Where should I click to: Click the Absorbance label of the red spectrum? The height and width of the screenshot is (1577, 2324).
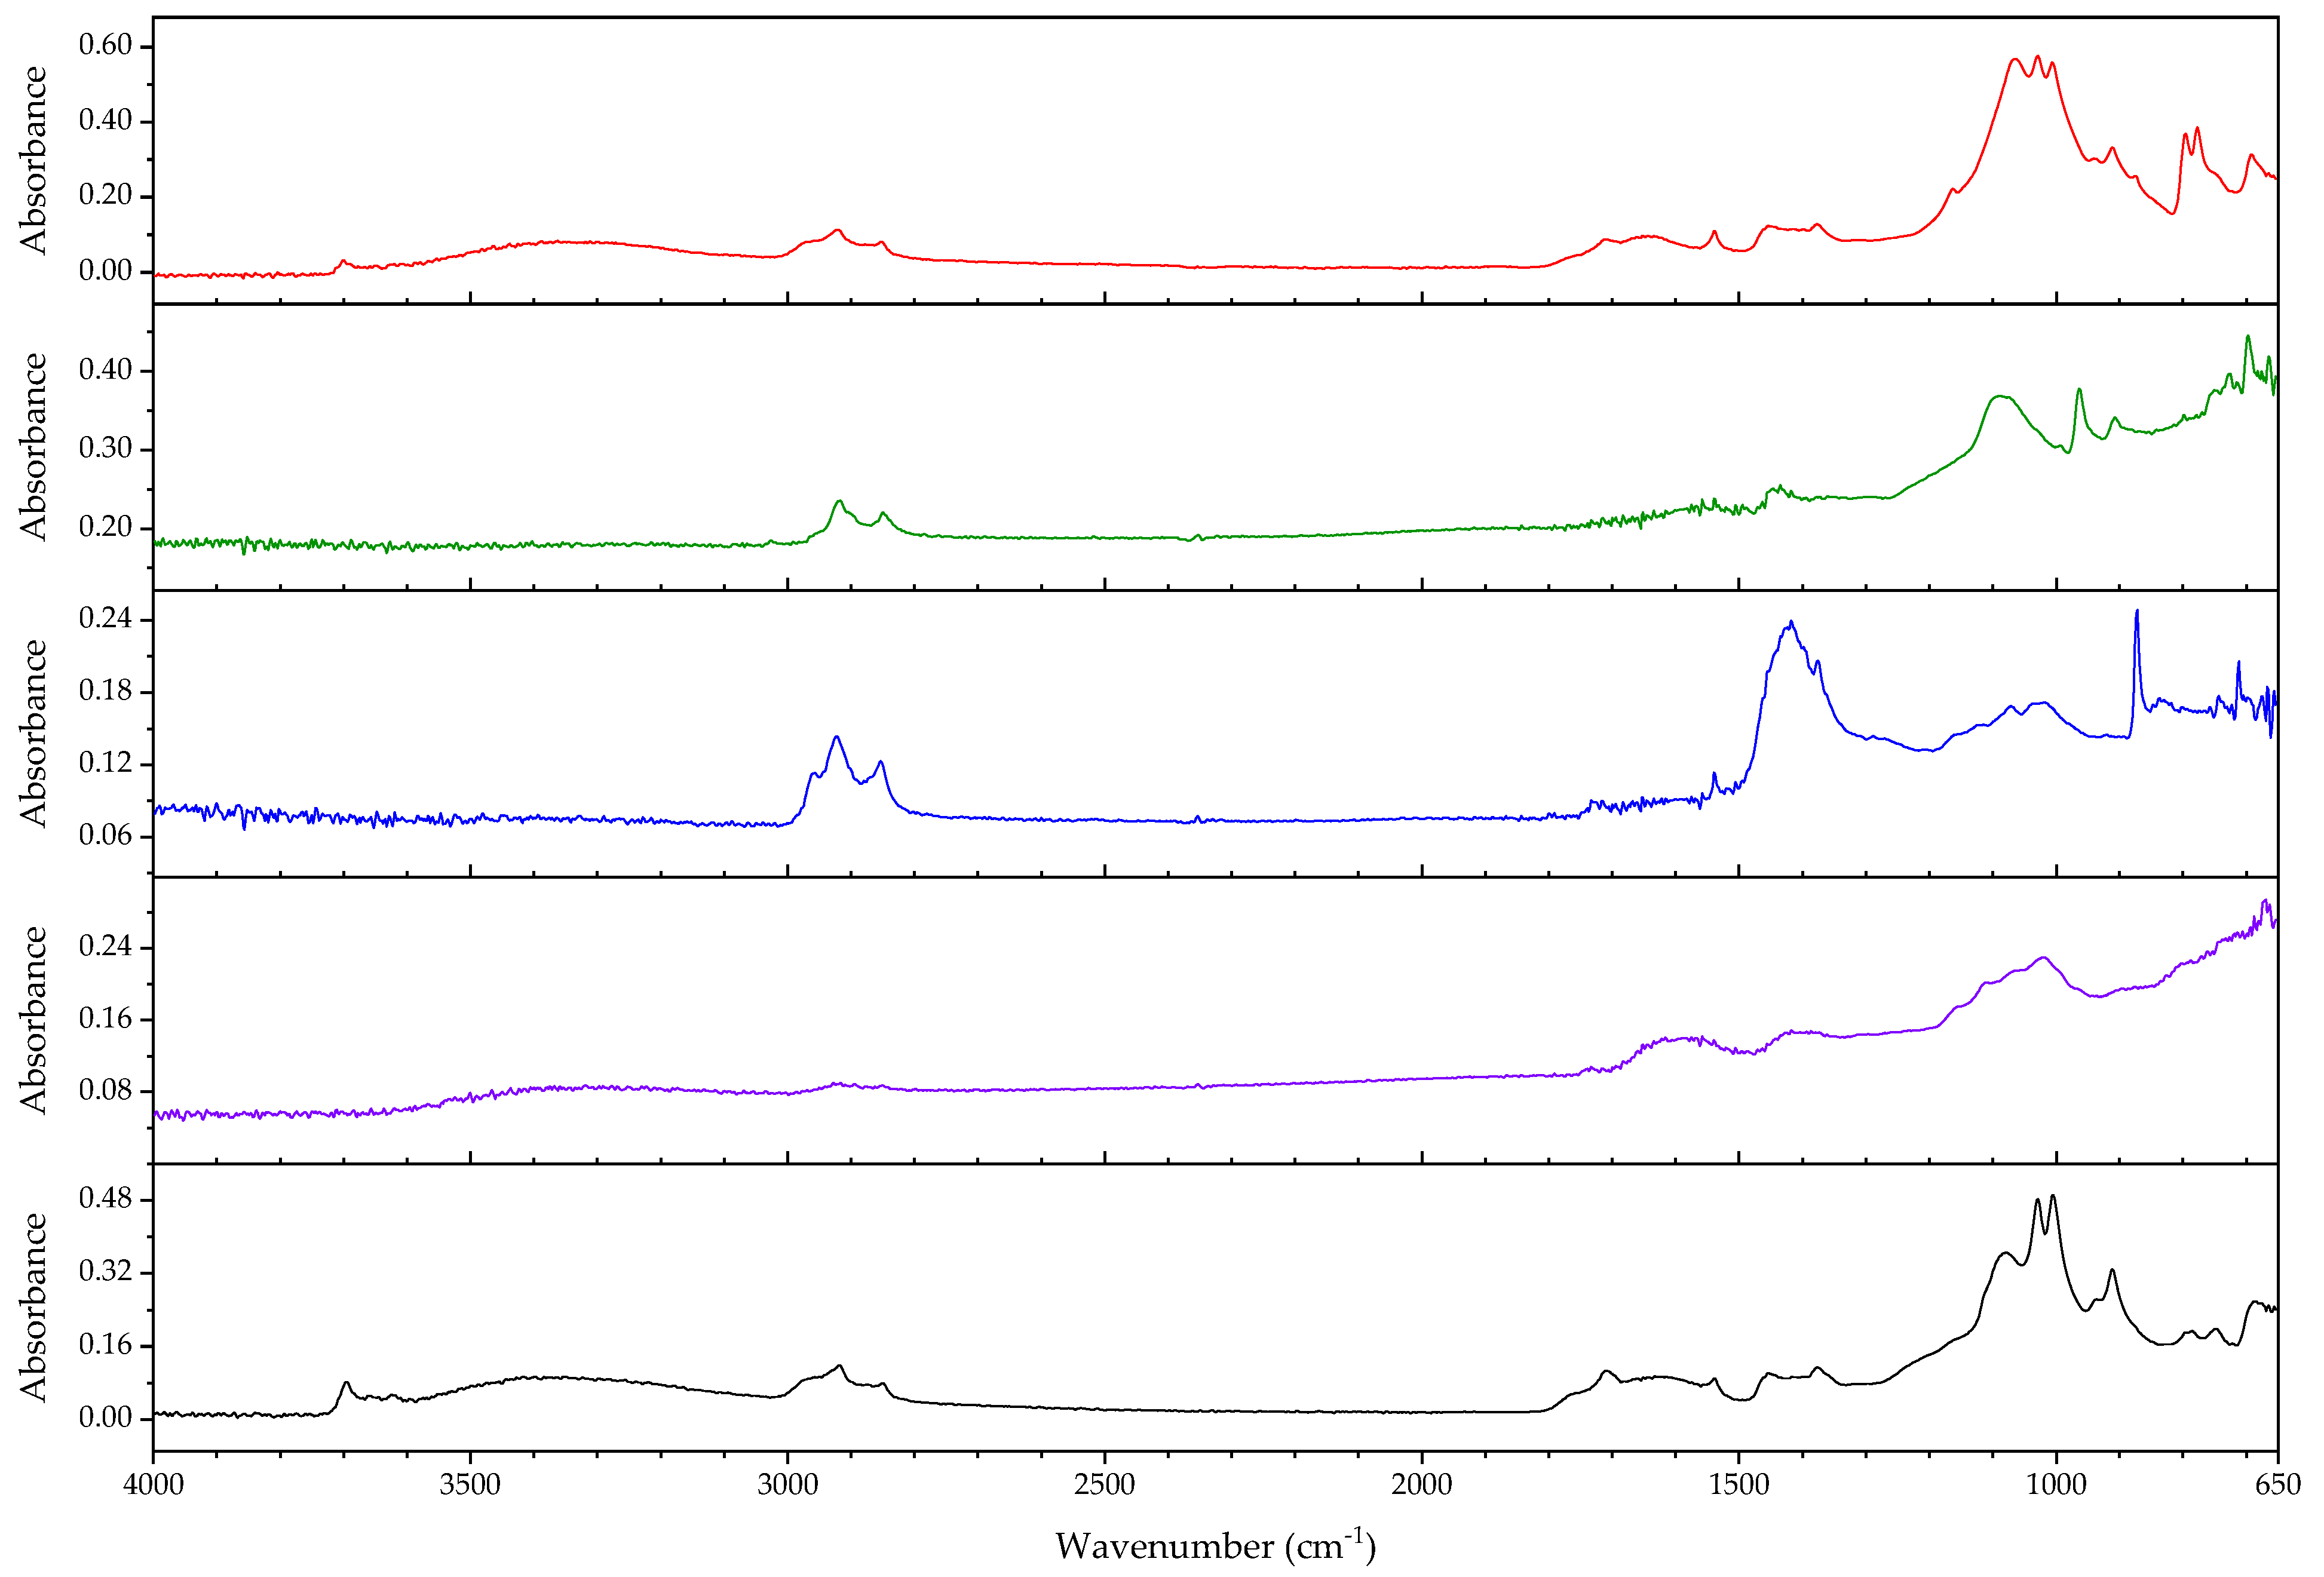[34, 160]
